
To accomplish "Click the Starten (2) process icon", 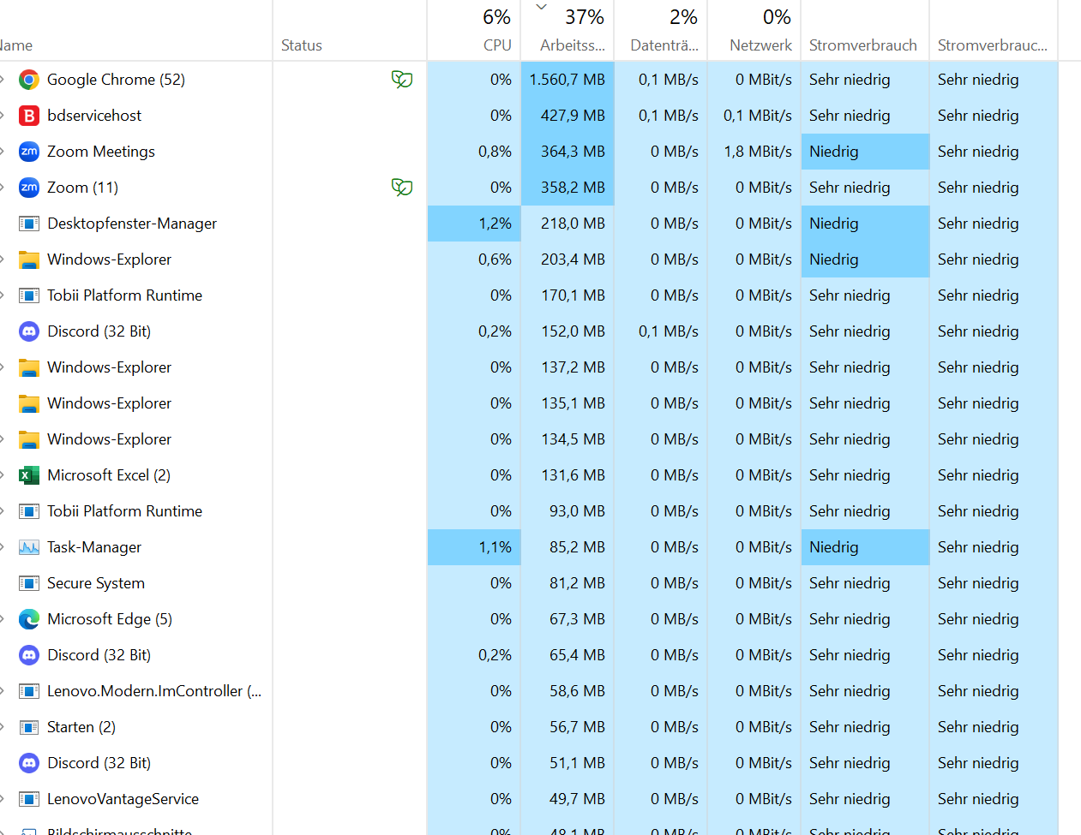I will (x=29, y=727).
